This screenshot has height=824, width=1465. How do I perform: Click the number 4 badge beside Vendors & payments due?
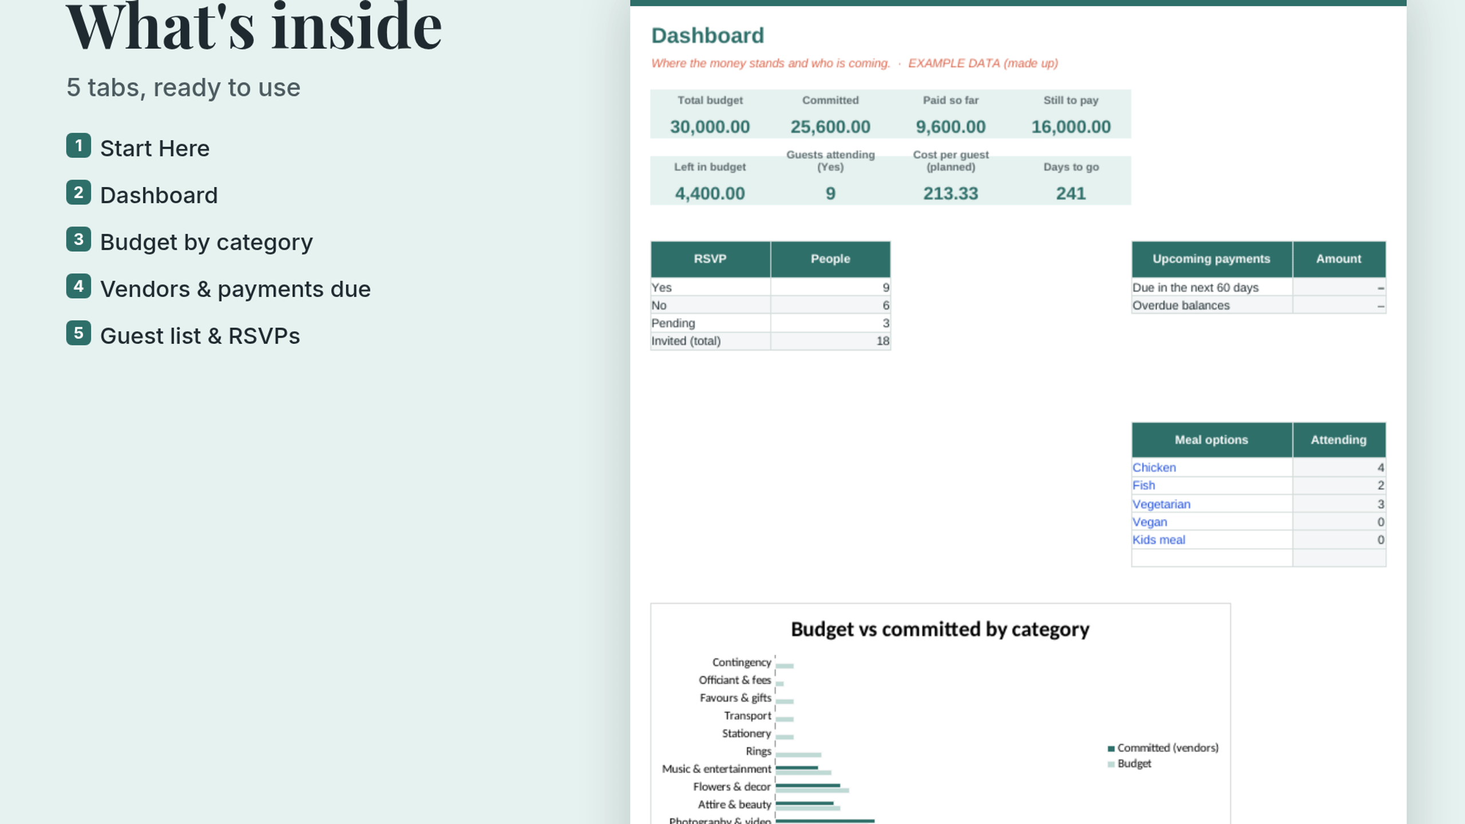pos(78,287)
